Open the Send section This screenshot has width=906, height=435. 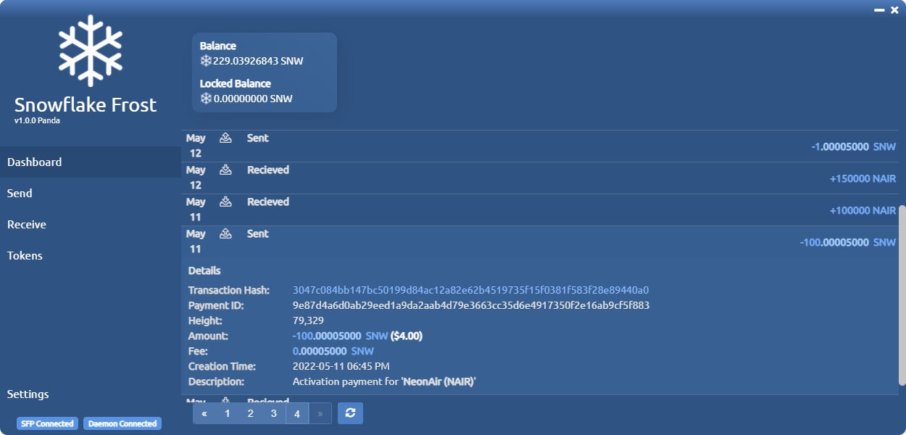point(91,194)
